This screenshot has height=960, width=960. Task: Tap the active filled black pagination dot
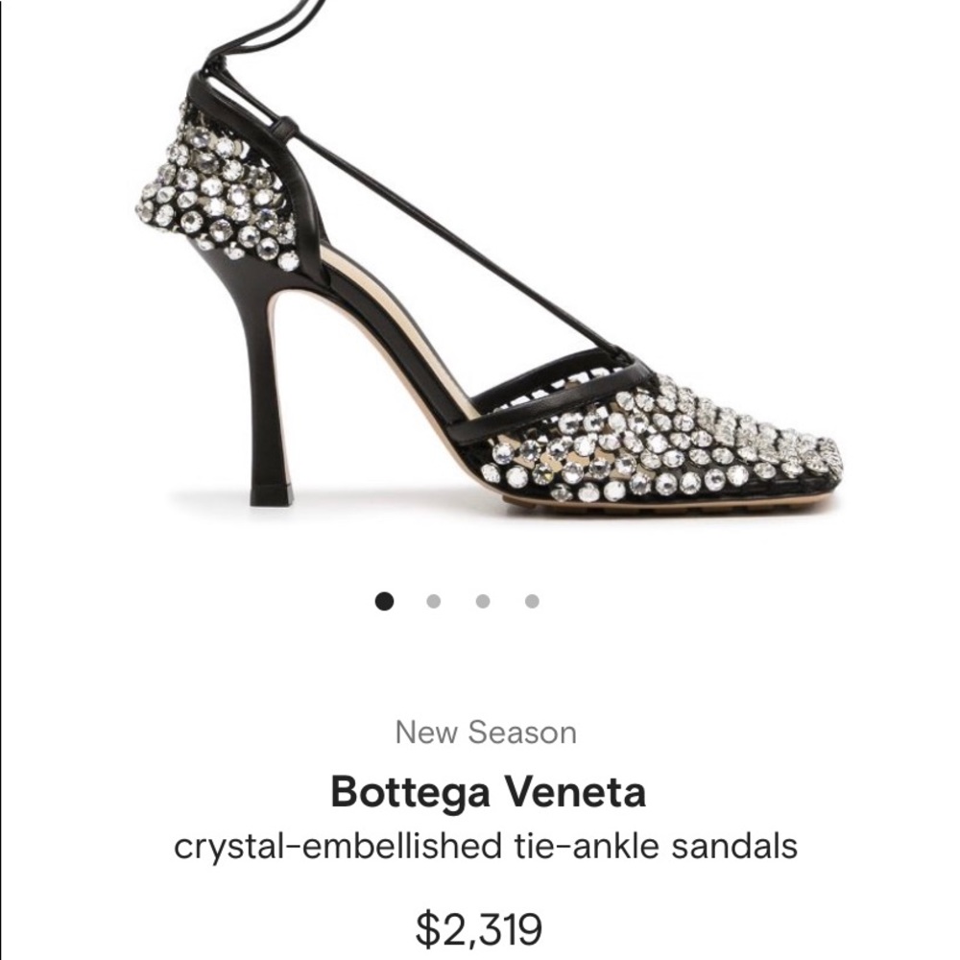[387, 600]
